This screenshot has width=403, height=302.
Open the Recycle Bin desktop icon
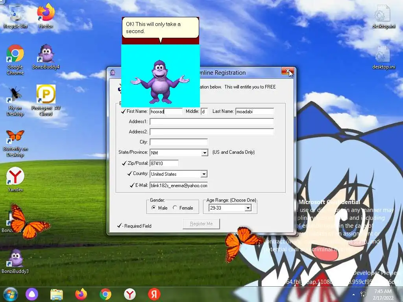15,16
